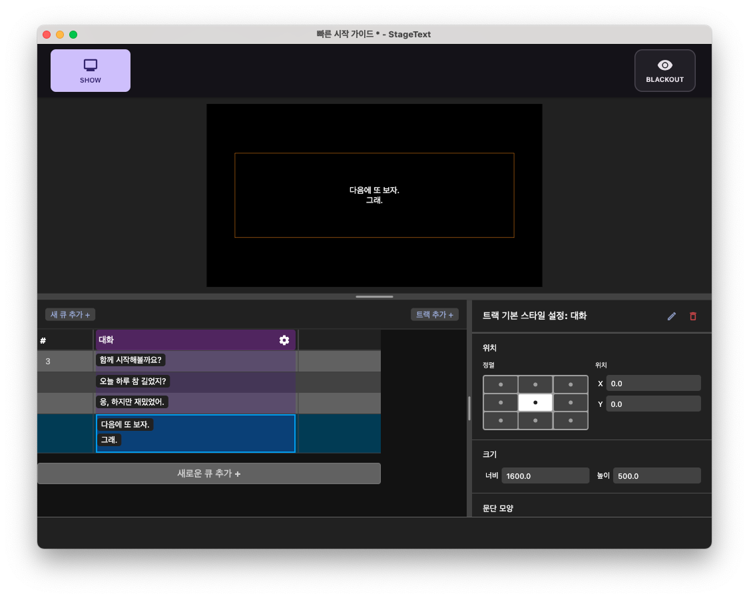Screen dimensions: 749x598
Task: Click the 트랙 추가 + button
Action: click(x=435, y=314)
